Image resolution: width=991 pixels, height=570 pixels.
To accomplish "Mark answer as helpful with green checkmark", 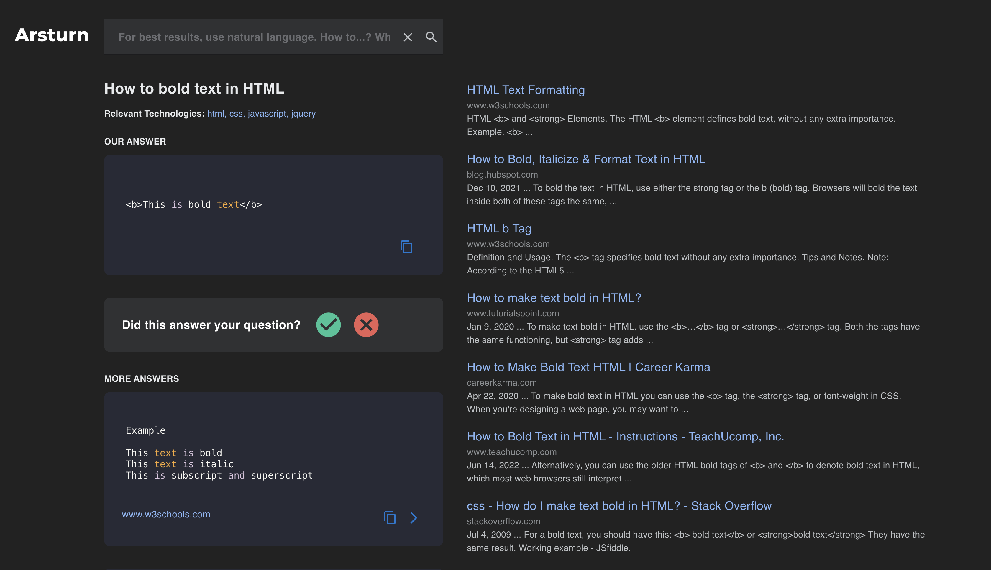I will pyautogui.click(x=328, y=325).
